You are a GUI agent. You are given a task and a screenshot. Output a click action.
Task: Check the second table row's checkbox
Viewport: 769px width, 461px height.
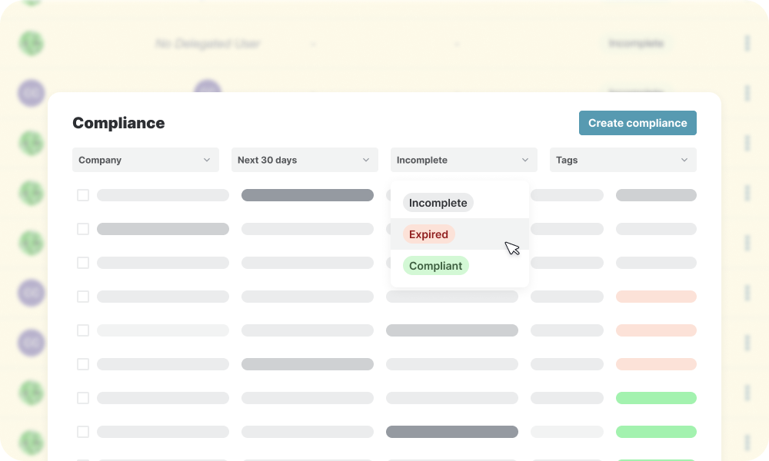coord(83,229)
